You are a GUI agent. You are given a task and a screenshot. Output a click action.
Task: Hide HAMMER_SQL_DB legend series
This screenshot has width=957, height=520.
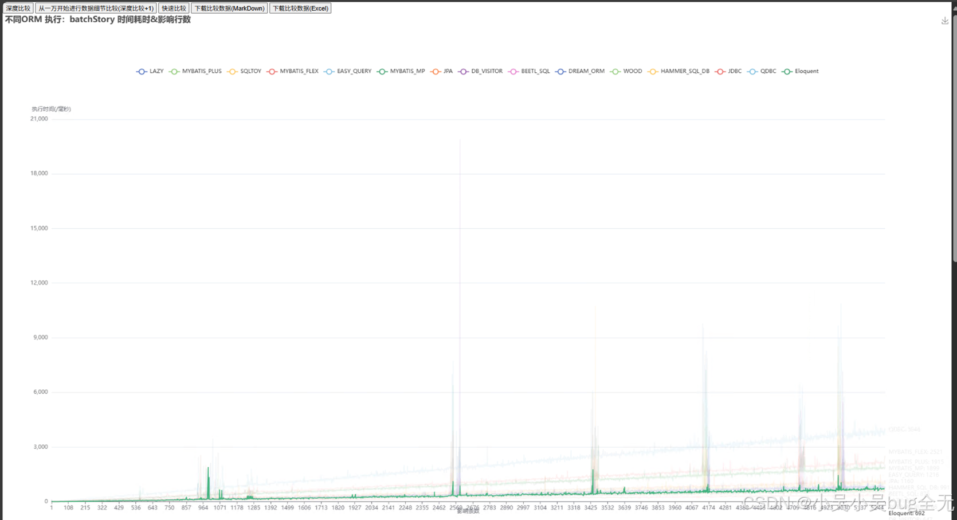pos(678,71)
